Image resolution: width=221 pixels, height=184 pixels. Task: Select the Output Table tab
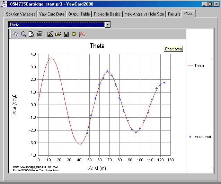pyautogui.click(x=79, y=14)
